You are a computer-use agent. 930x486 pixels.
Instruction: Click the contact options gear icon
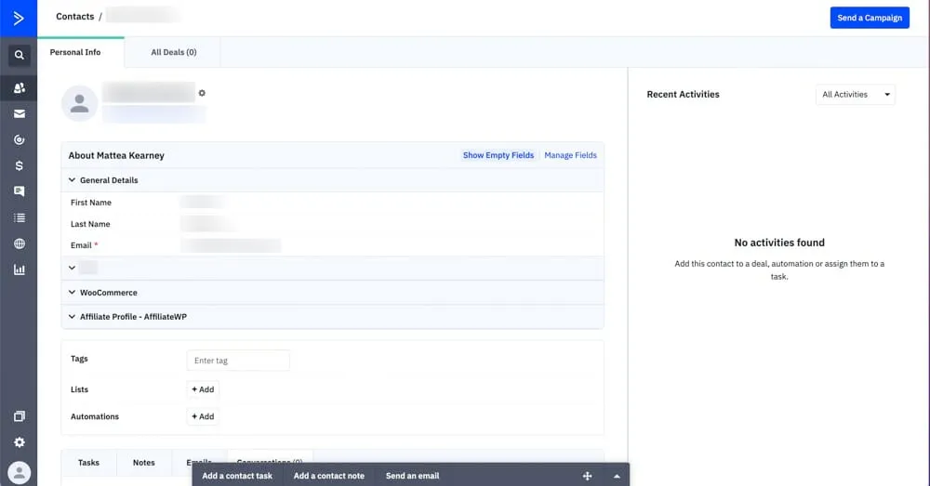(x=202, y=93)
